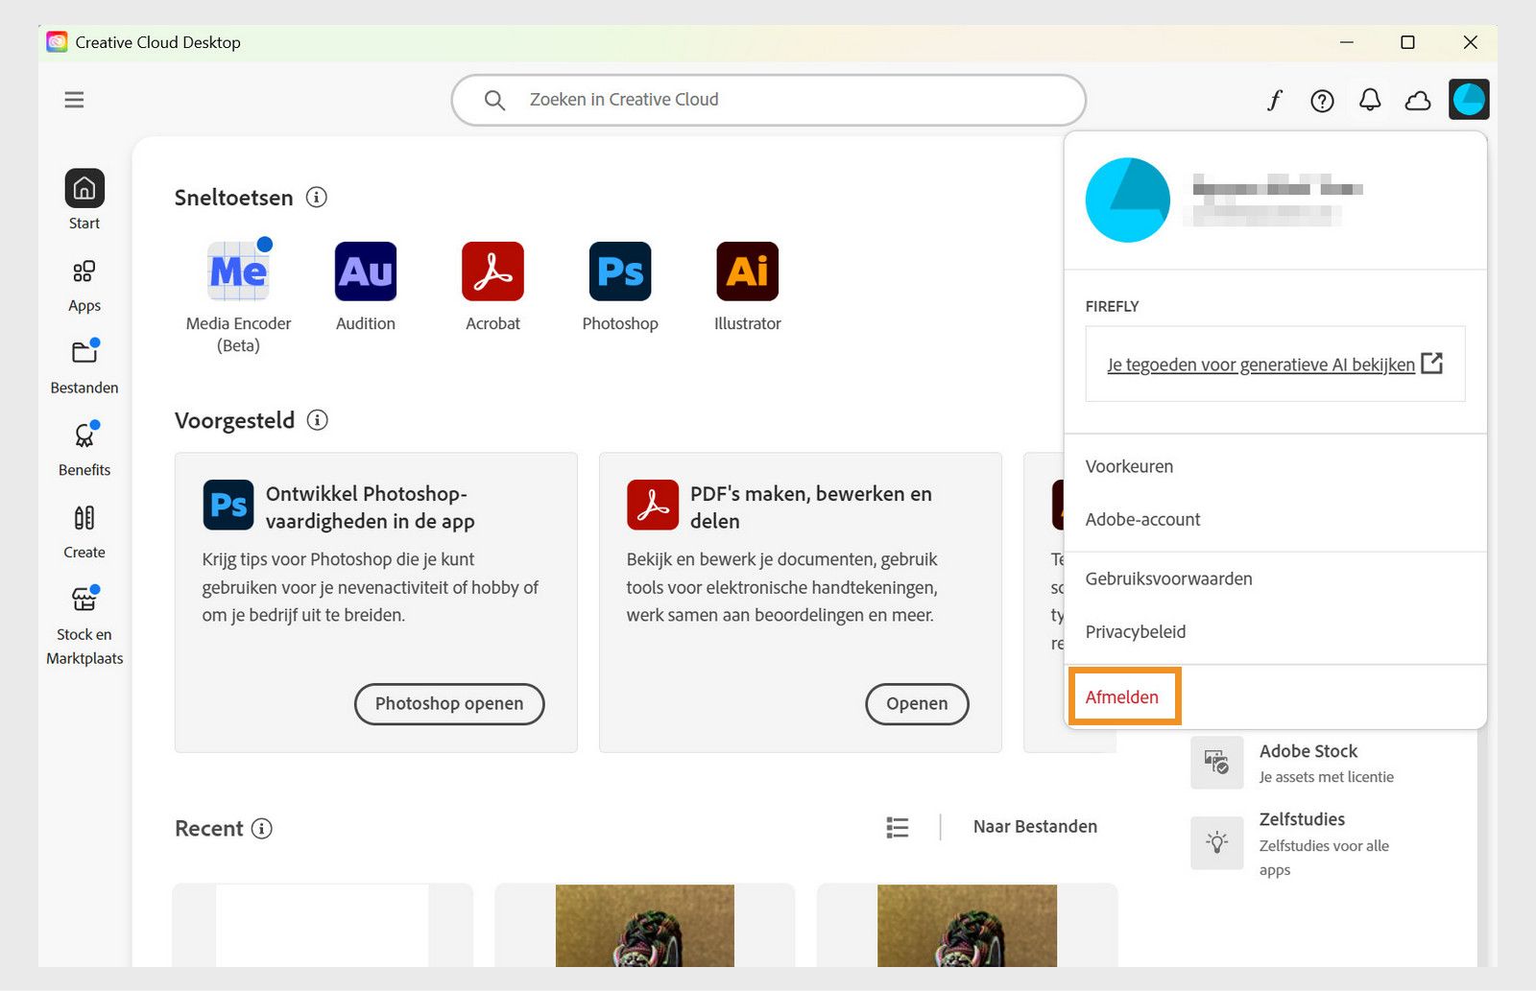
Task: Click the Adobe Stock tile icon
Action: 1216,763
